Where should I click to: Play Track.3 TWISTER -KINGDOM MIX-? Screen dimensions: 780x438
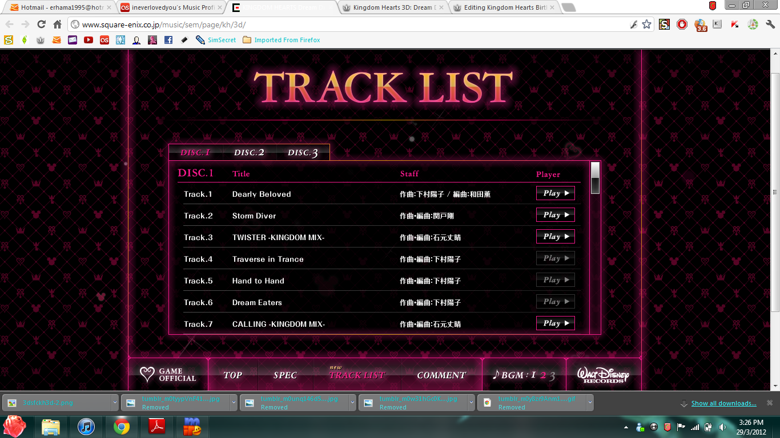(555, 237)
